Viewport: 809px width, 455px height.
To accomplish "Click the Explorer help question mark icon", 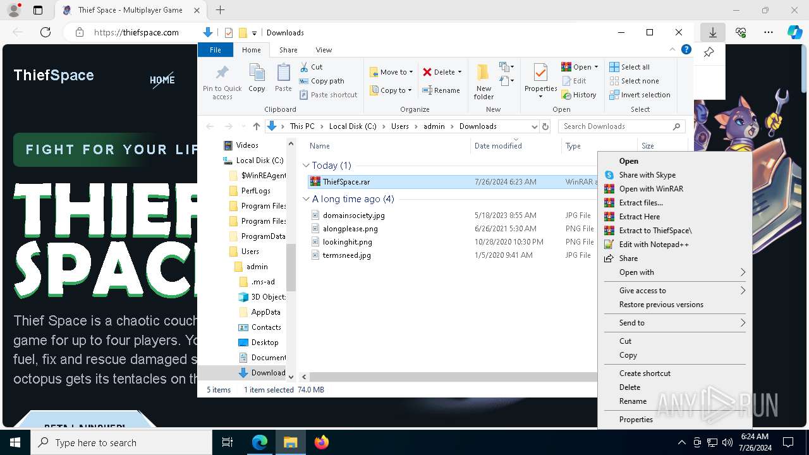I will coord(686,50).
